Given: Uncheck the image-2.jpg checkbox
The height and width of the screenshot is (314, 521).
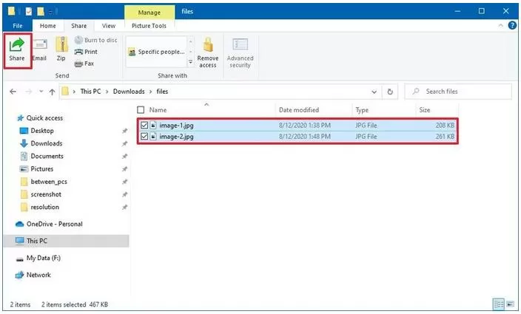Looking at the screenshot, I should (144, 136).
